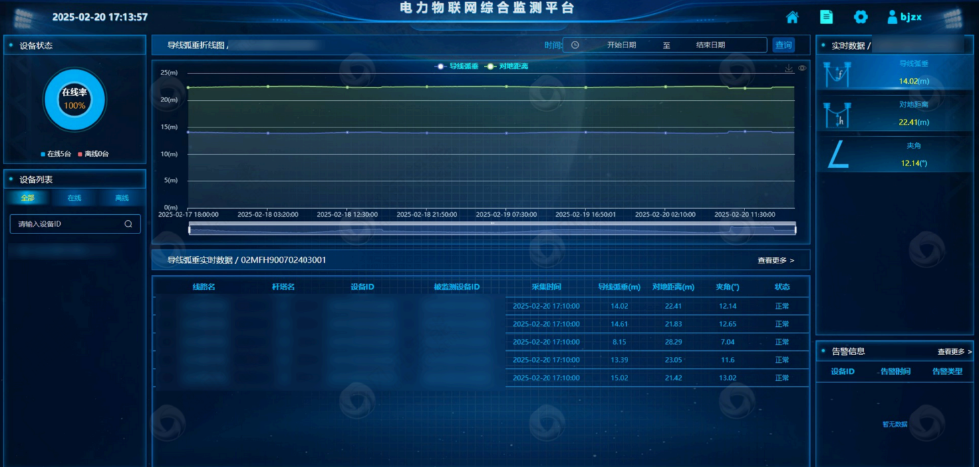
Task: Click the clock icon in date range picker
Action: point(575,45)
